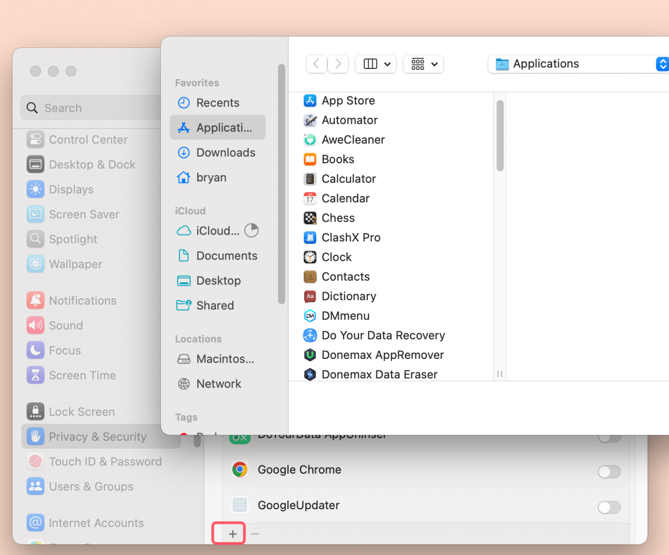Open the group-by grid dropdown
This screenshot has height=555, width=669.
[x=424, y=64]
